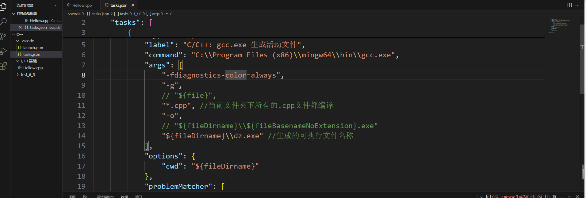Open launch.json in the file tree
586x198 pixels.
[x=33, y=48]
